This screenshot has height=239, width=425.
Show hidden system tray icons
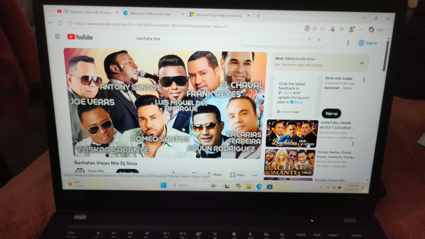(x=321, y=187)
